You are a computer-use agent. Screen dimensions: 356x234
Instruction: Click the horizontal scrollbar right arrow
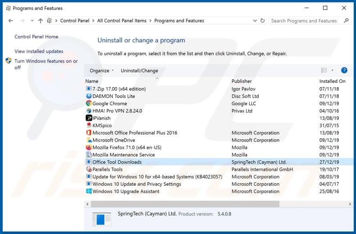tap(350, 204)
